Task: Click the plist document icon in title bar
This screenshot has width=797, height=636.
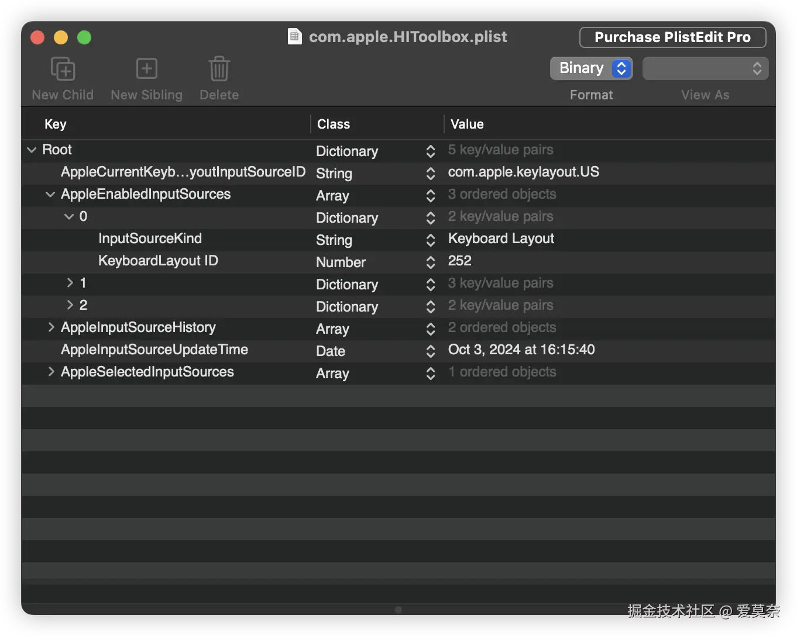Action: click(x=294, y=37)
